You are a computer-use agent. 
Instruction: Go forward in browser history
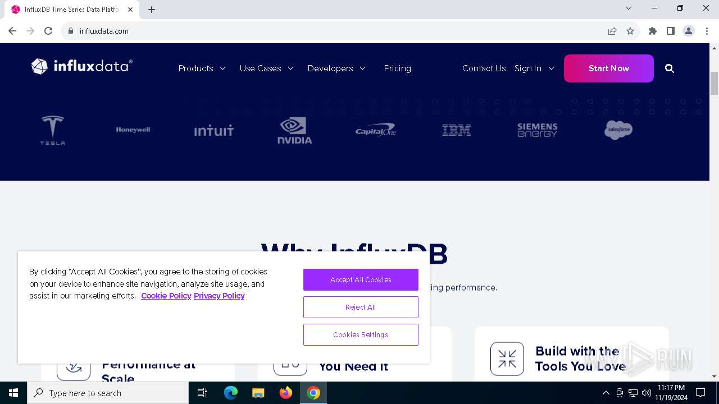pos(30,31)
